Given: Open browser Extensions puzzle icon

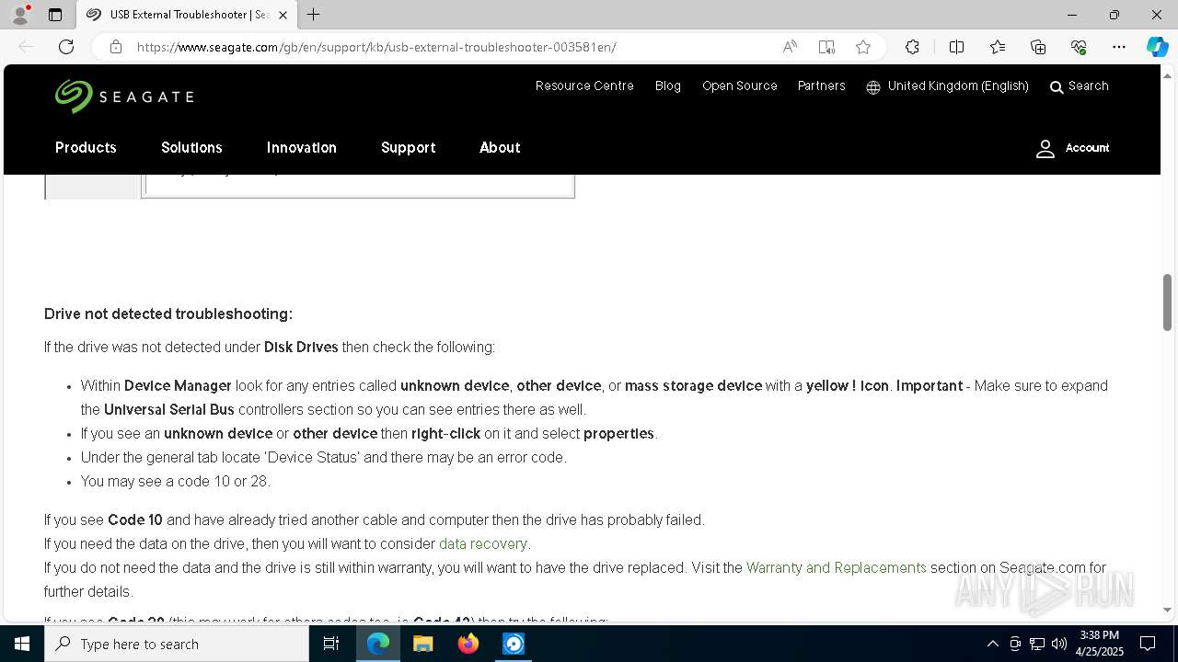Looking at the screenshot, I should [912, 47].
